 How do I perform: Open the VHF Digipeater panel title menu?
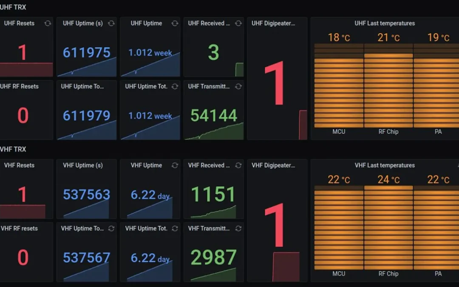coord(273,165)
